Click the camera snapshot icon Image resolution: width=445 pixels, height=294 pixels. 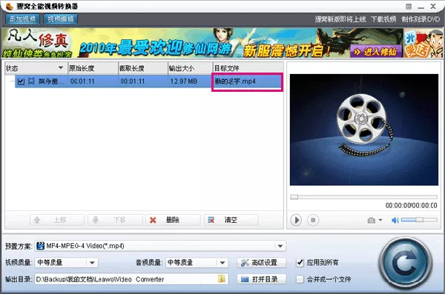pos(372,220)
